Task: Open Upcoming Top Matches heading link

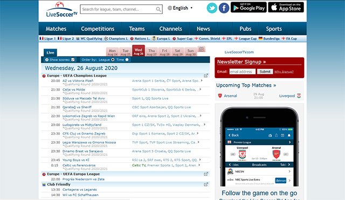Action: click(246, 85)
